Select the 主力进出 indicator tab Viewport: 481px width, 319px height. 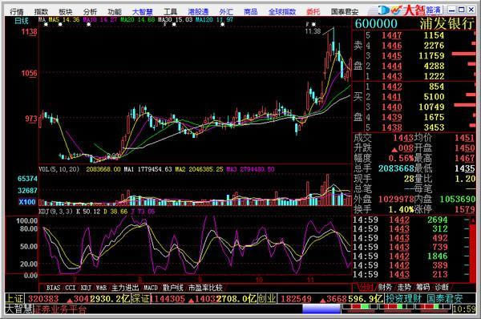125,288
